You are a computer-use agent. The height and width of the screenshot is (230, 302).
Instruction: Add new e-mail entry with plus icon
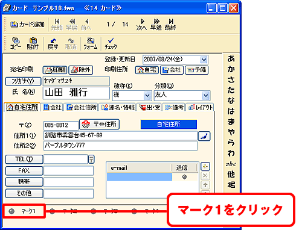(205, 166)
